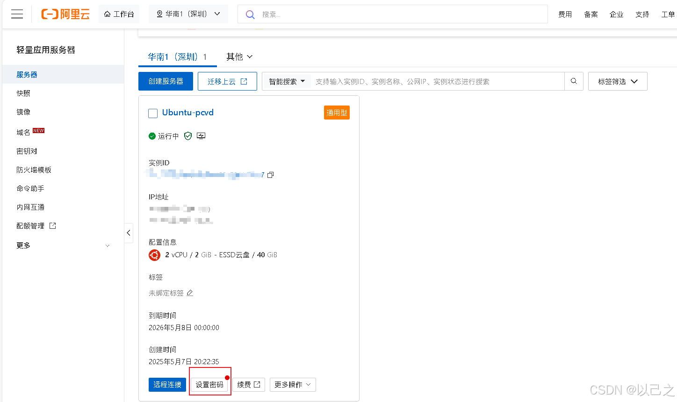
Task: Copy the instance ID using copy icon
Action: tap(270, 175)
